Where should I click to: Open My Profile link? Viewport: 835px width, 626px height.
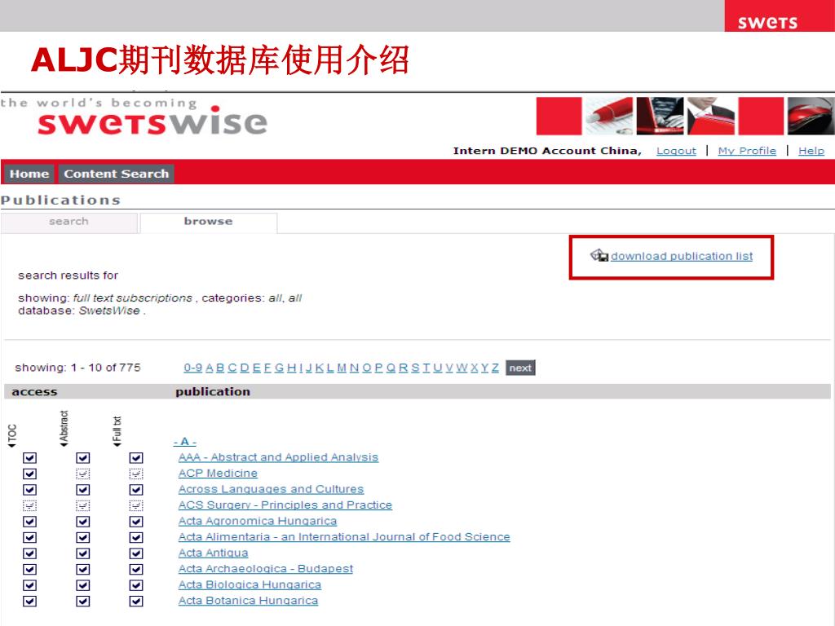point(747,151)
